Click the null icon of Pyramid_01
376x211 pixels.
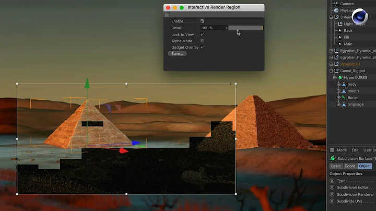[336, 64]
